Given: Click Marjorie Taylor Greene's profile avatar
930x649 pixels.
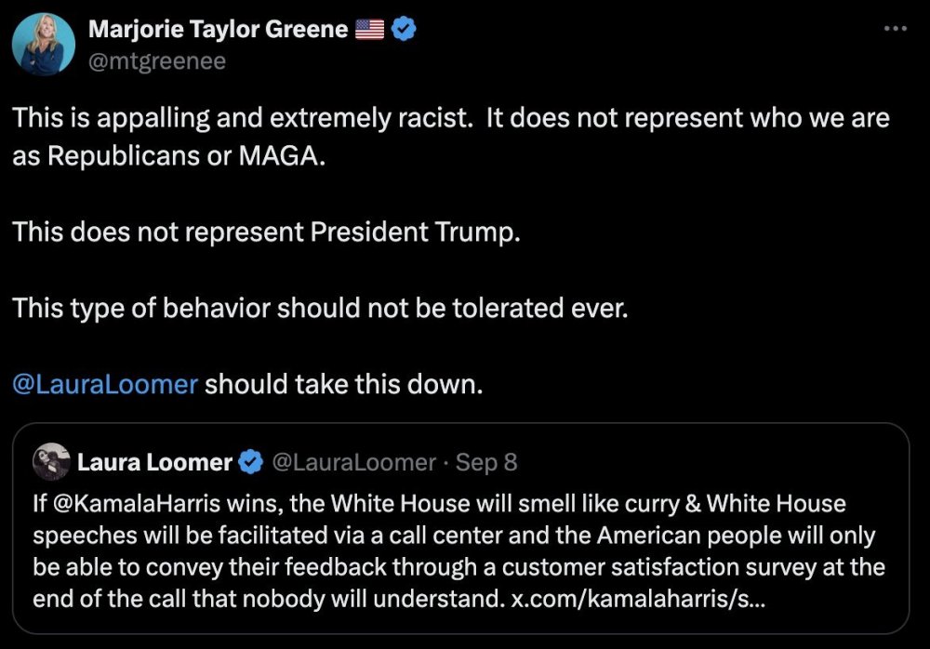Looking at the screenshot, I should tap(43, 46).
